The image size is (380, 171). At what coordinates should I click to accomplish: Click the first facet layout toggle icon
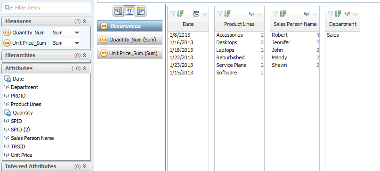118,11
